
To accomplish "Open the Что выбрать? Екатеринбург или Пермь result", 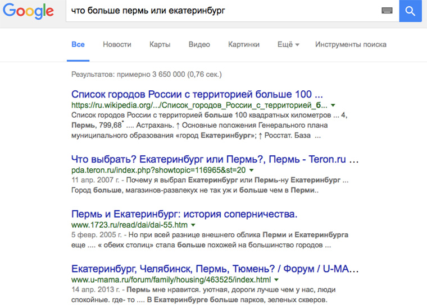I will (x=215, y=159).
